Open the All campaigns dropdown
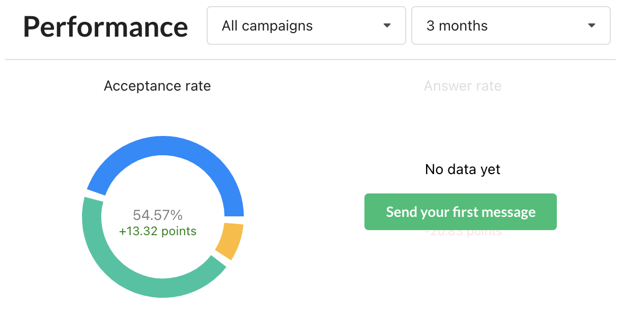Screen dimensions: 623x336 (x=305, y=25)
